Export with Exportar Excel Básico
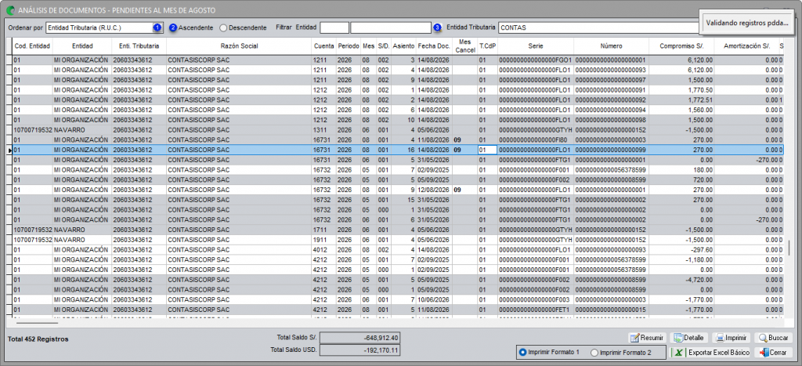 pyautogui.click(x=710, y=352)
